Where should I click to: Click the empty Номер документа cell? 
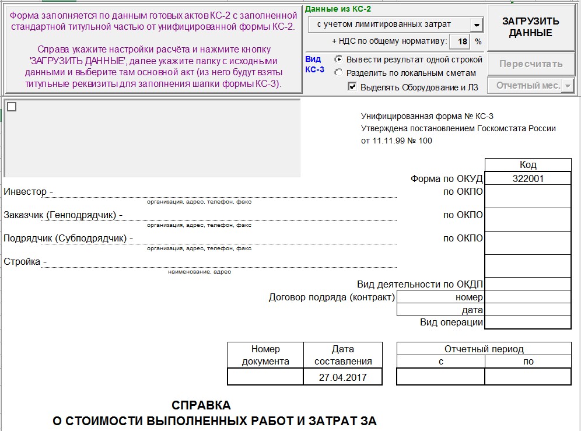[265, 377]
